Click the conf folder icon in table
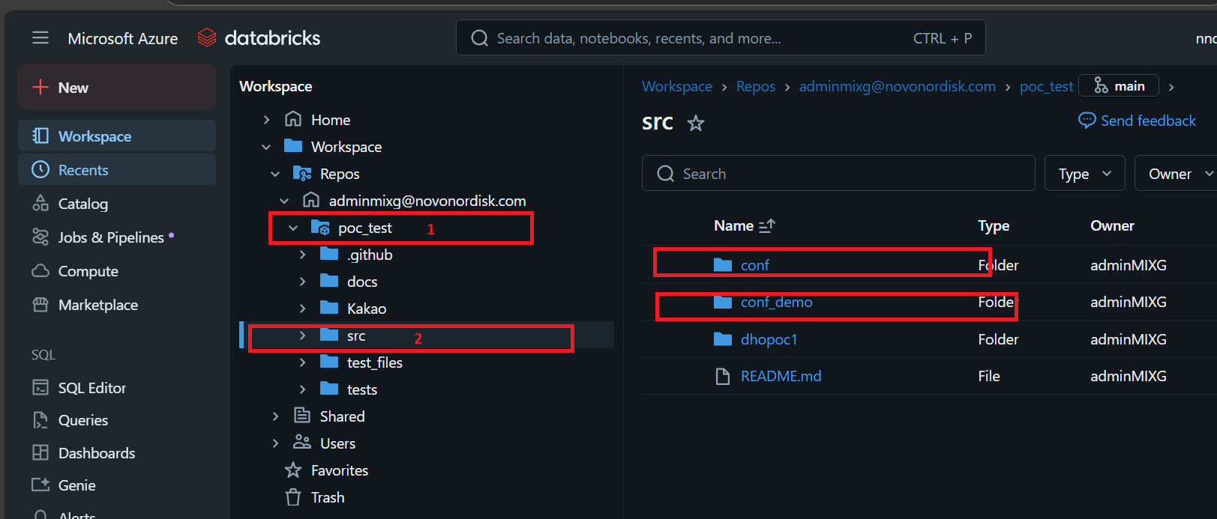 pos(723,265)
